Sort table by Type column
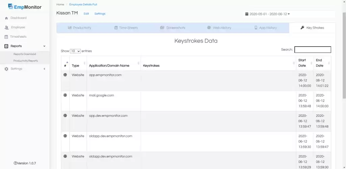Image resolution: width=346 pixels, height=169 pixels. point(78,63)
